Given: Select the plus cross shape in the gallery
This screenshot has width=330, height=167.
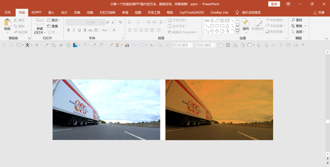Looking at the screenshot, I should tap(212, 20).
